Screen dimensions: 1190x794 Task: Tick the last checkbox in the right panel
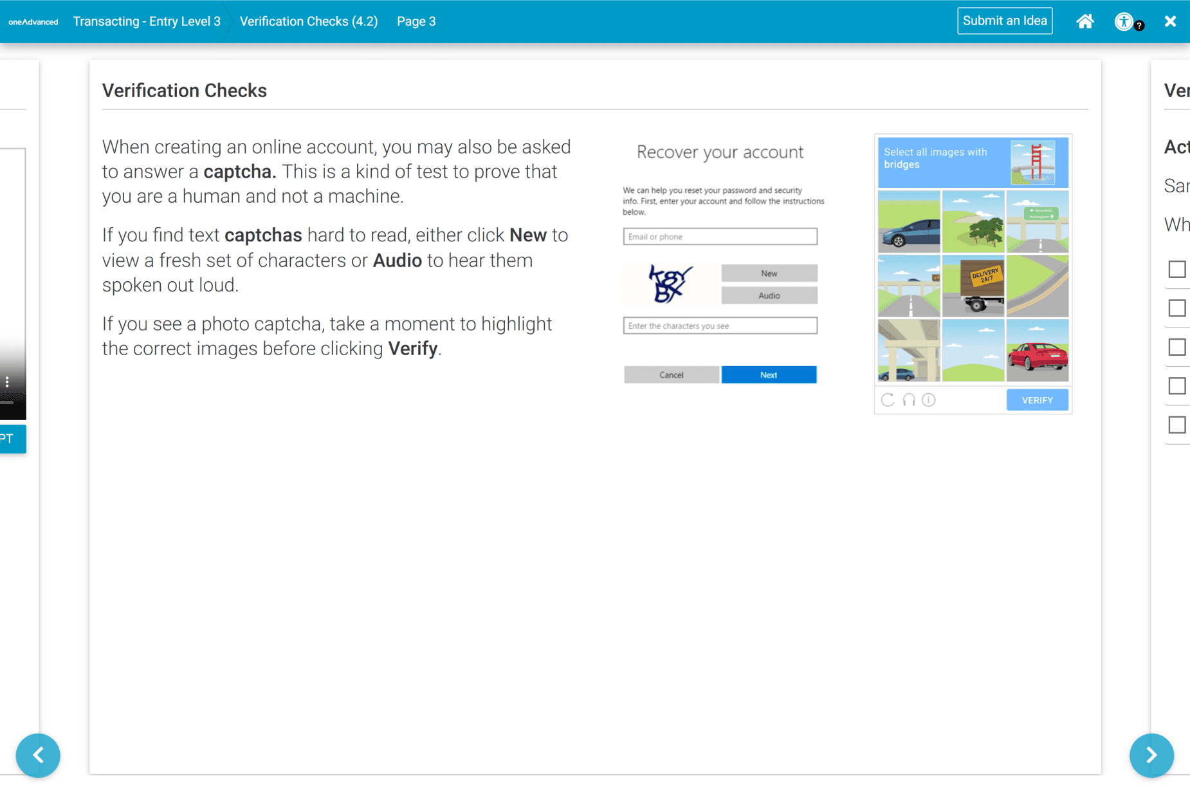[1176, 425]
